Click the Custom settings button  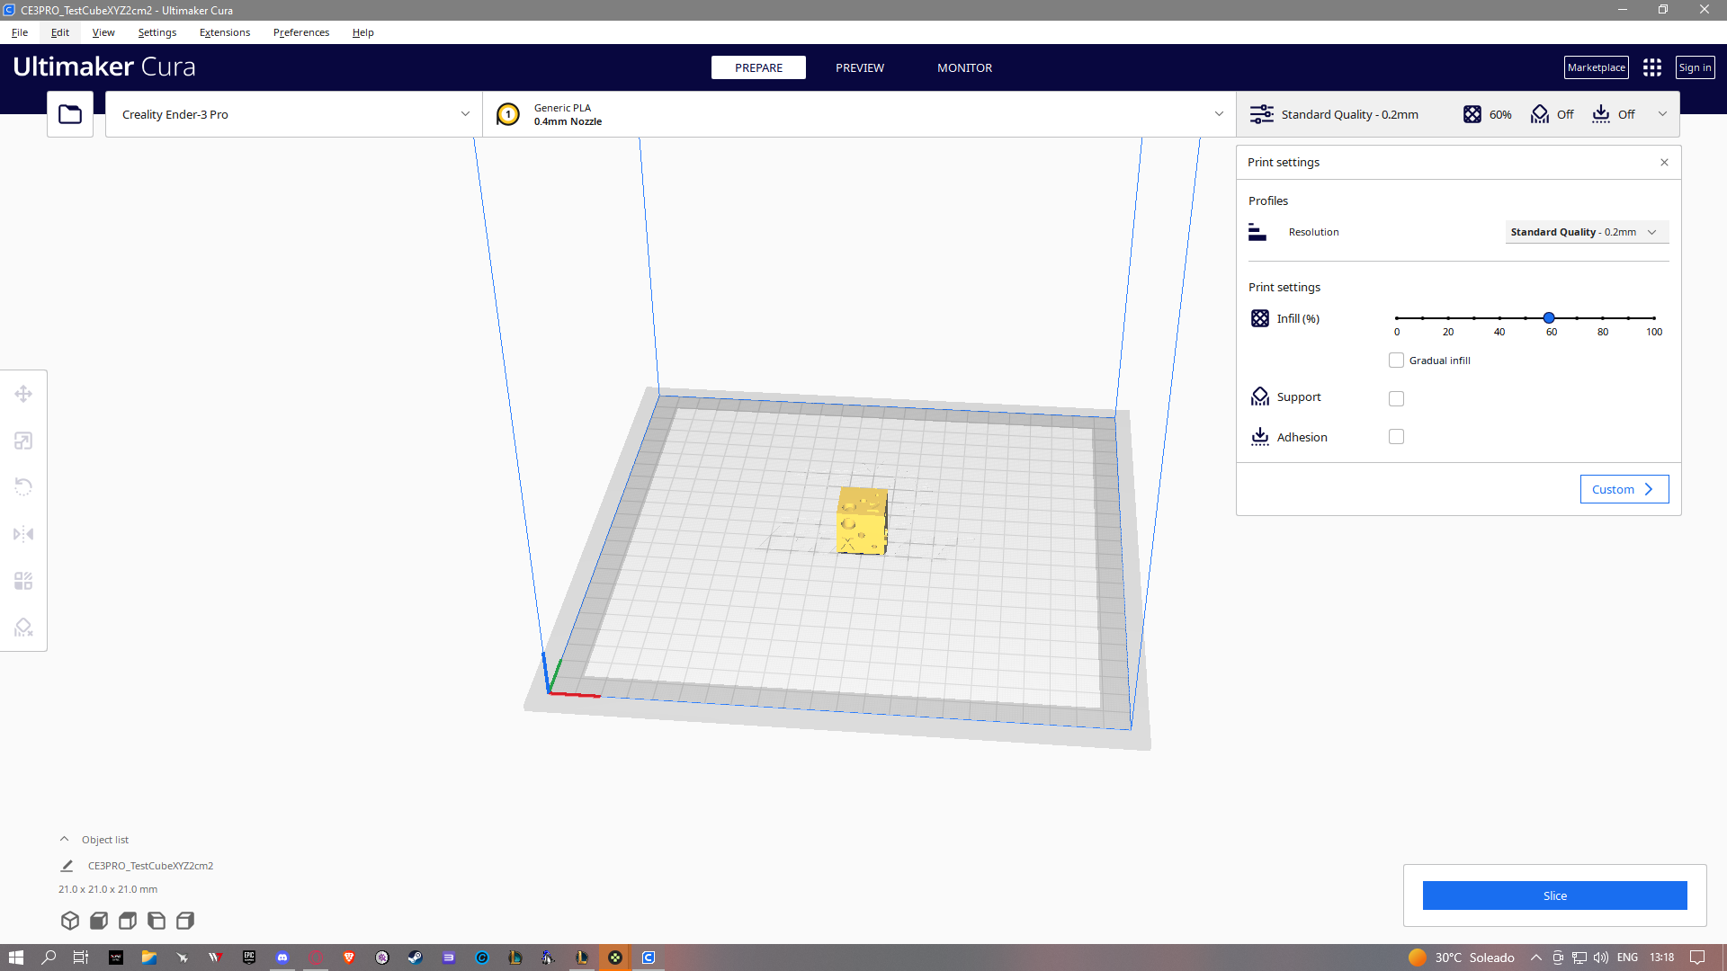[1624, 489]
